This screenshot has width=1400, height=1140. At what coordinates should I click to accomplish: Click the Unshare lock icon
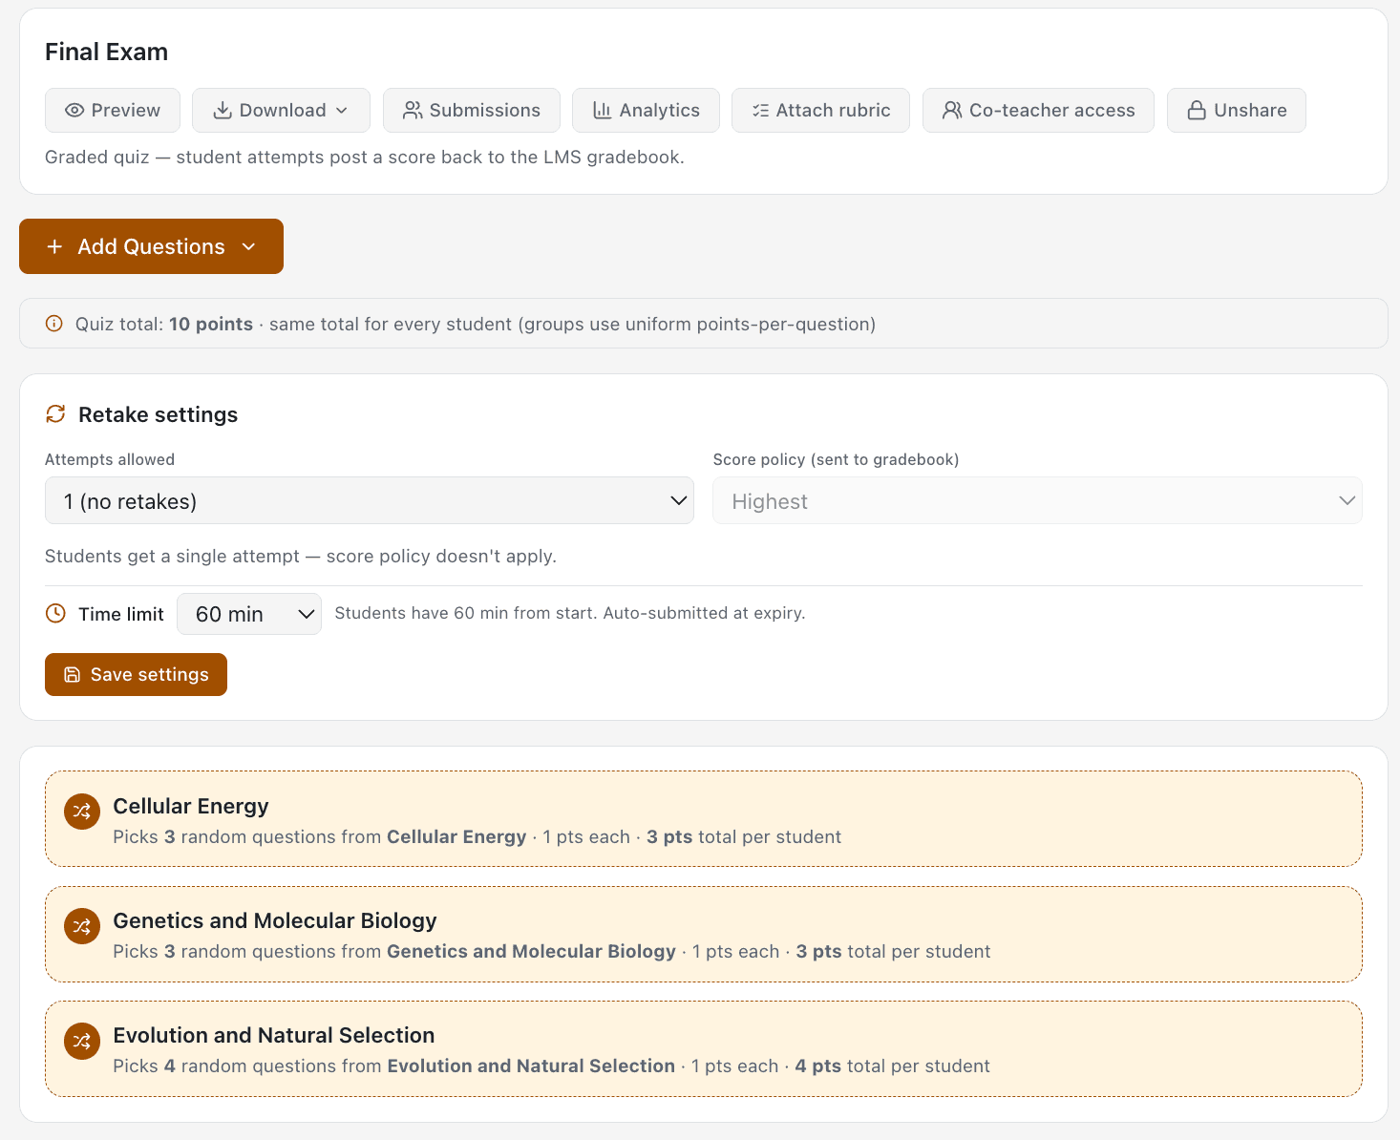click(x=1197, y=111)
